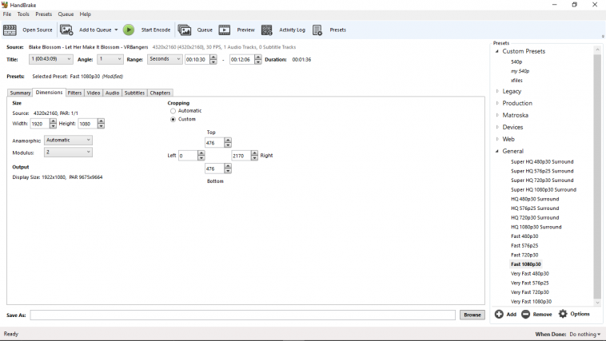Click the Add to Queue icon
The height and width of the screenshot is (341, 606).
point(66,30)
